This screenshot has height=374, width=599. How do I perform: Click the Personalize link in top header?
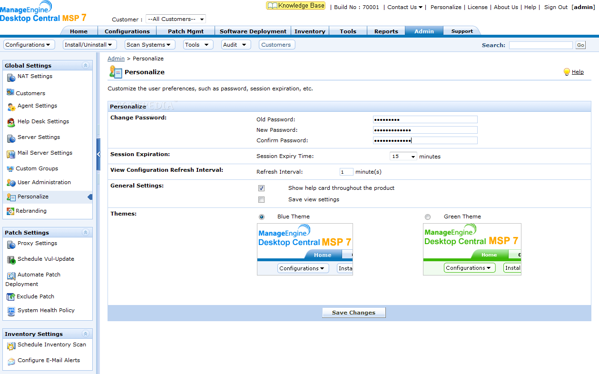pos(446,7)
